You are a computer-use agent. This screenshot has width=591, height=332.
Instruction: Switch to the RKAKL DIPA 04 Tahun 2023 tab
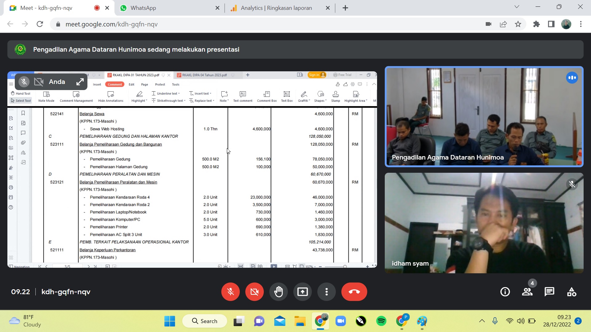pos(204,75)
